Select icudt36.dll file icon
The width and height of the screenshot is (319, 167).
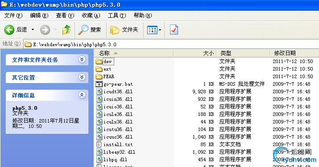[99, 91]
